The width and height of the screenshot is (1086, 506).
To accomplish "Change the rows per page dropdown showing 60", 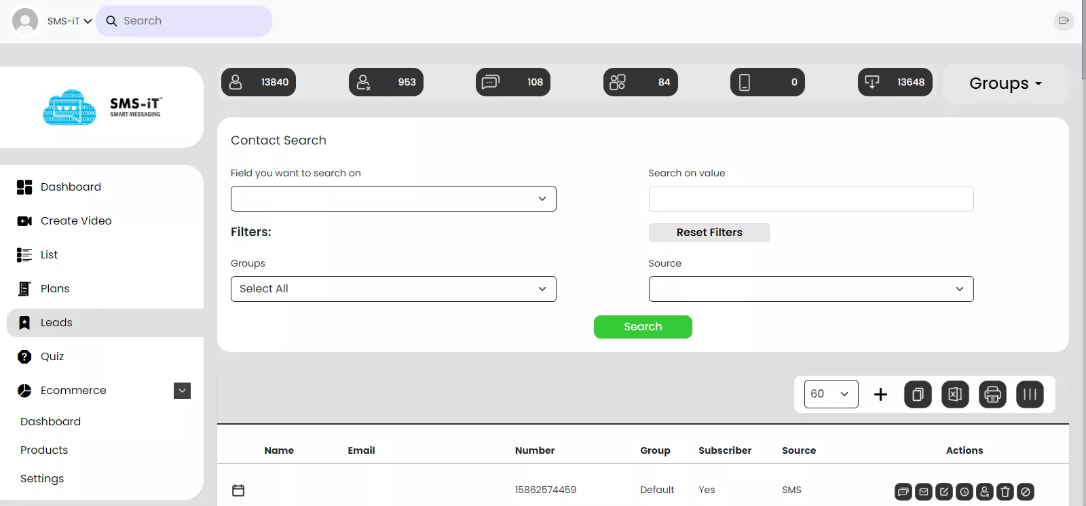I will (x=831, y=394).
